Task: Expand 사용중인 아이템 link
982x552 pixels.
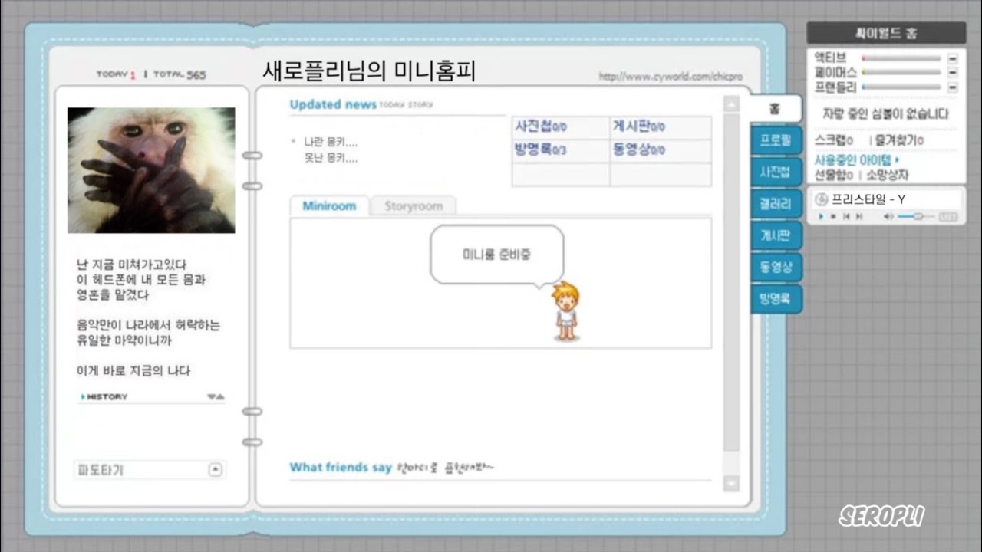Action: 857,160
